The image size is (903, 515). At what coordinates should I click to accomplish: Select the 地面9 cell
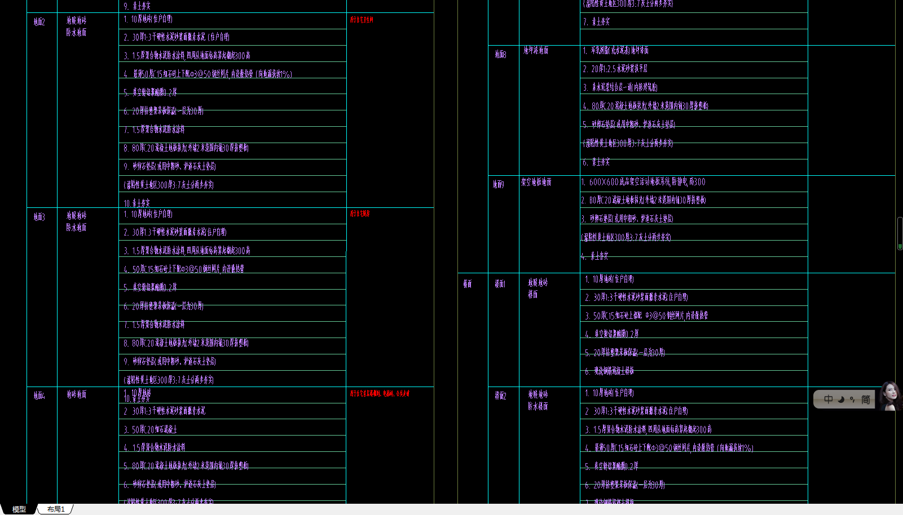pos(498,184)
